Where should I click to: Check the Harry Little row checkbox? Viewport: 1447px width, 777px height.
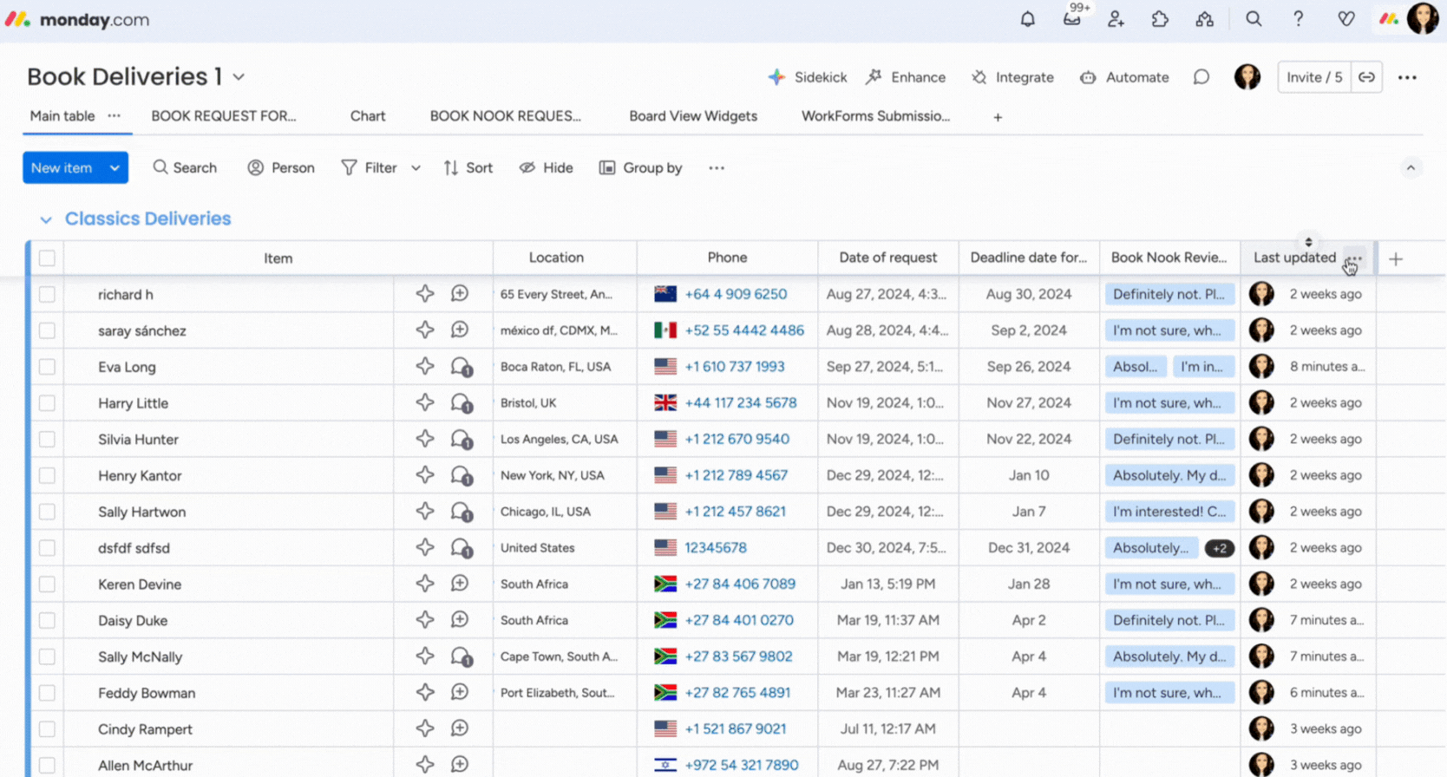click(47, 403)
